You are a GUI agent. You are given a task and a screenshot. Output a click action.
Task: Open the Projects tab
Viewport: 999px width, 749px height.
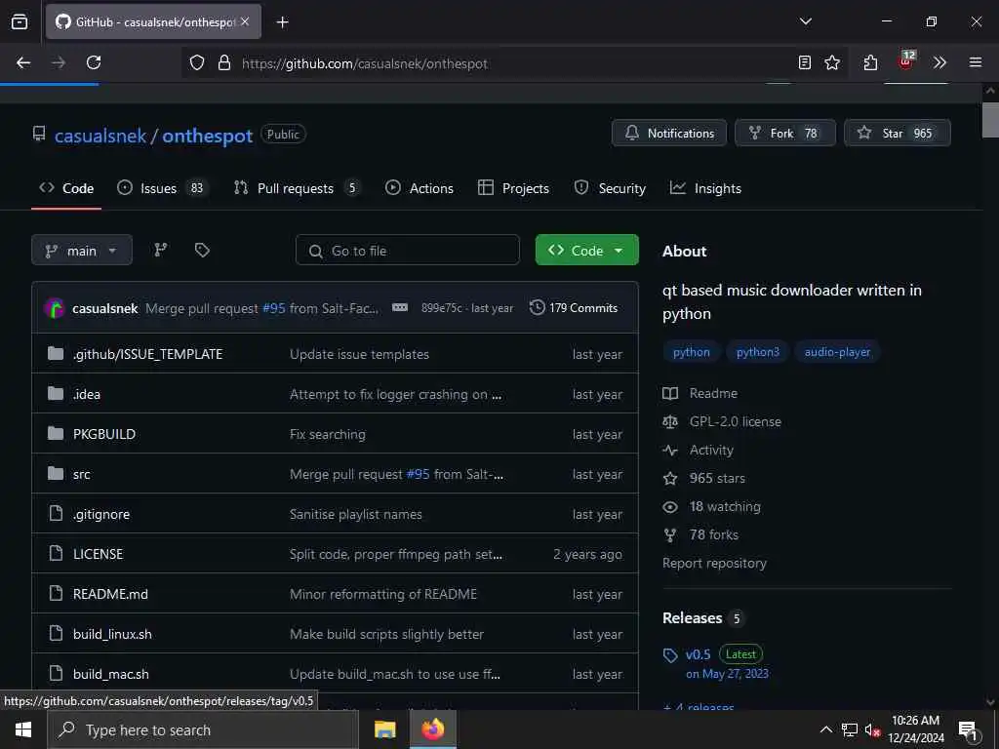(x=513, y=188)
